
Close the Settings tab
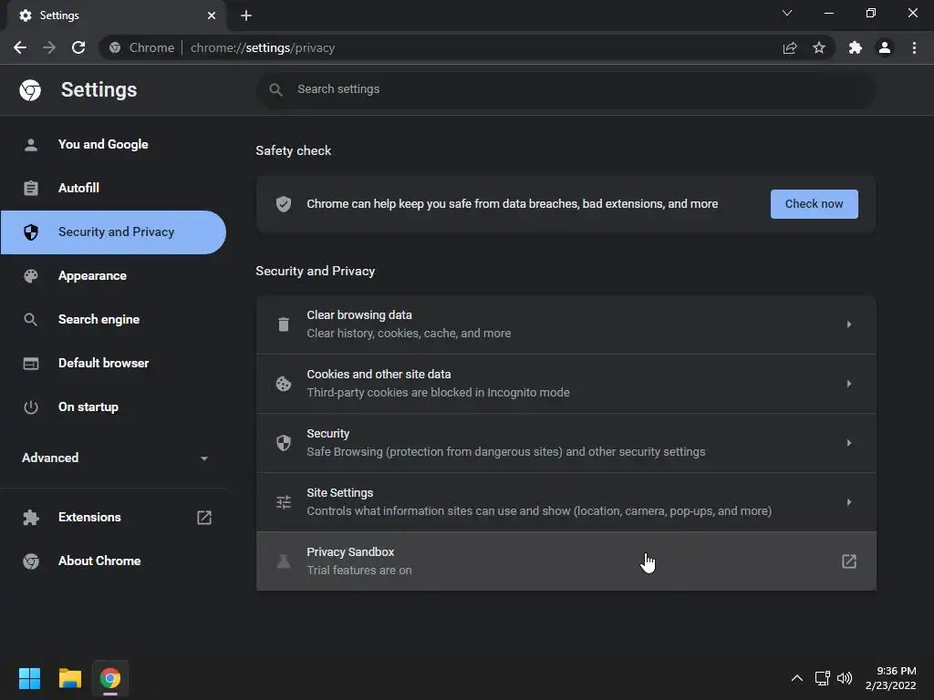212,15
